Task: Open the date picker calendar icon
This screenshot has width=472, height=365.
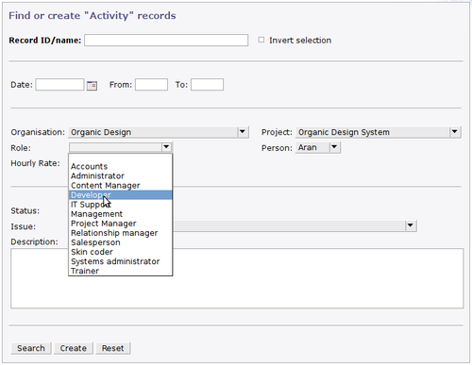Action: (92, 86)
